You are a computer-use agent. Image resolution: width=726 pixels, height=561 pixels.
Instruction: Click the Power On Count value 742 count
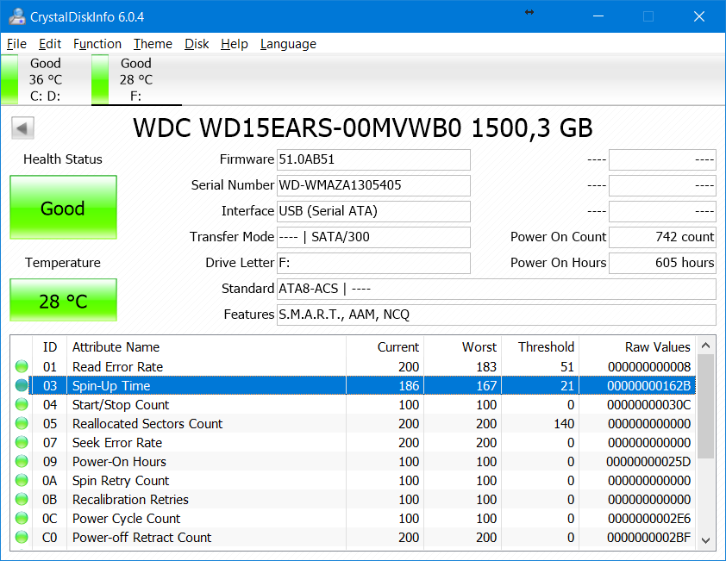point(662,238)
